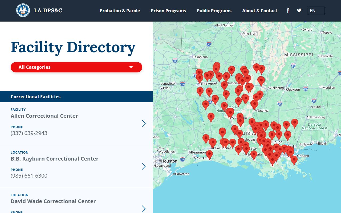Open the Probation & Parole menu
The image size is (341, 213).
pos(120,11)
